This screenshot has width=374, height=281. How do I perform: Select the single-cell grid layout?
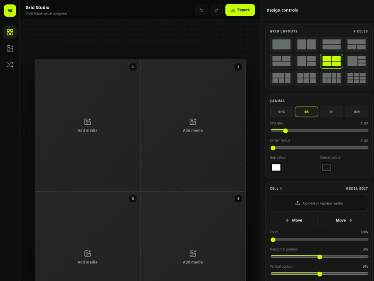281,44
